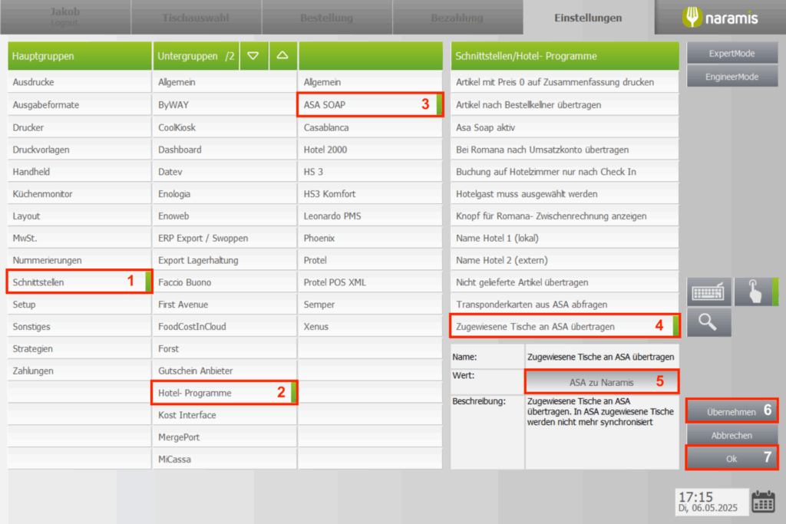Enable ExpertMode
786x524 pixels.
pos(732,54)
